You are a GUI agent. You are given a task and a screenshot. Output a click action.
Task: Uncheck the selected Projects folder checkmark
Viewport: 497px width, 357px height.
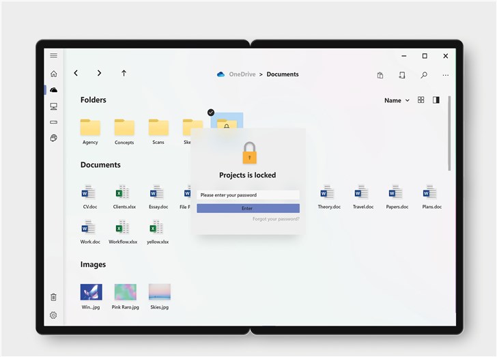(211, 112)
